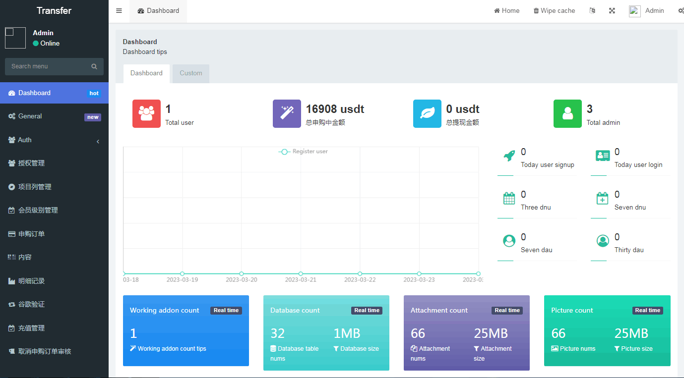Click the blue leaf withdrawal icon
684x378 pixels.
[427, 113]
